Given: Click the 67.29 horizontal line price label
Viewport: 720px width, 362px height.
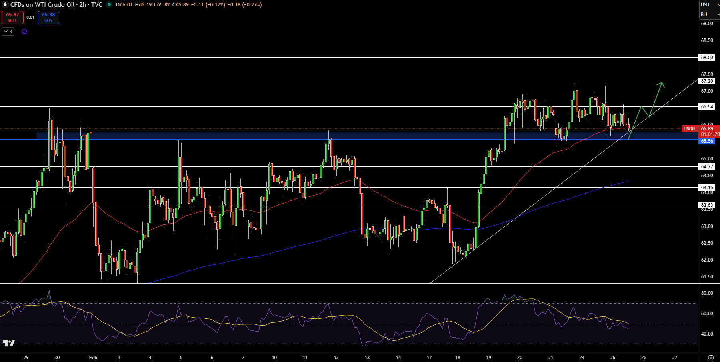Looking at the screenshot, I should click(707, 81).
